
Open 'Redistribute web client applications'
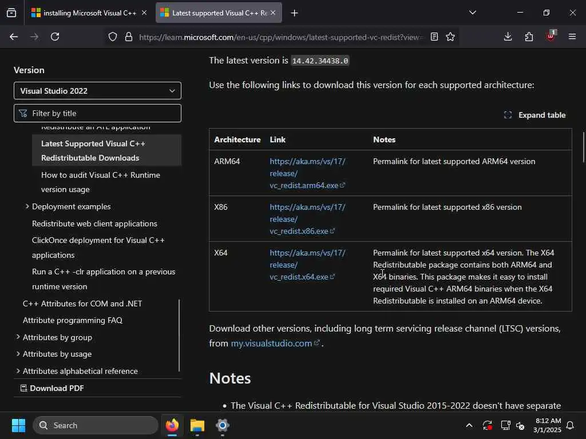[94, 224]
